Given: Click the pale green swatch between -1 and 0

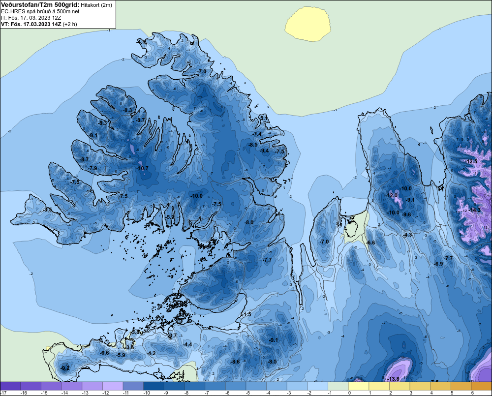Looking at the screenshot, I should pos(338,386).
